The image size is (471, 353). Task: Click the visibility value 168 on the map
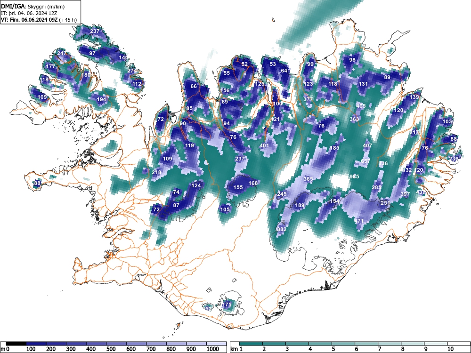(253, 183)
